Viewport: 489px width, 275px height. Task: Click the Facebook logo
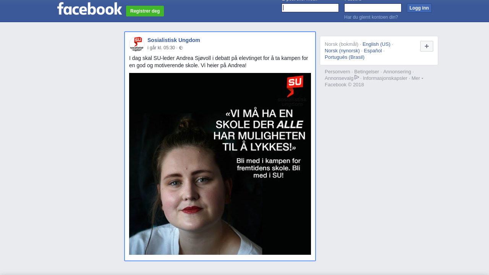coord(89,9)
